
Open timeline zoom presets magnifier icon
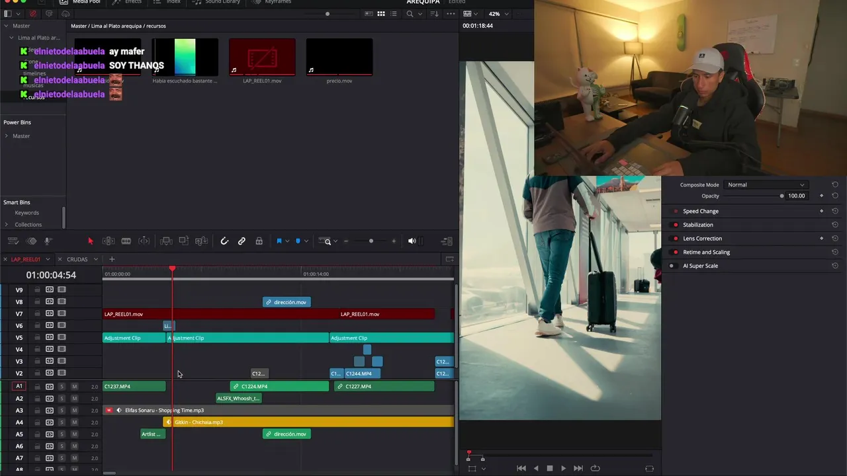pyautogui.click(x=328, y=241)
